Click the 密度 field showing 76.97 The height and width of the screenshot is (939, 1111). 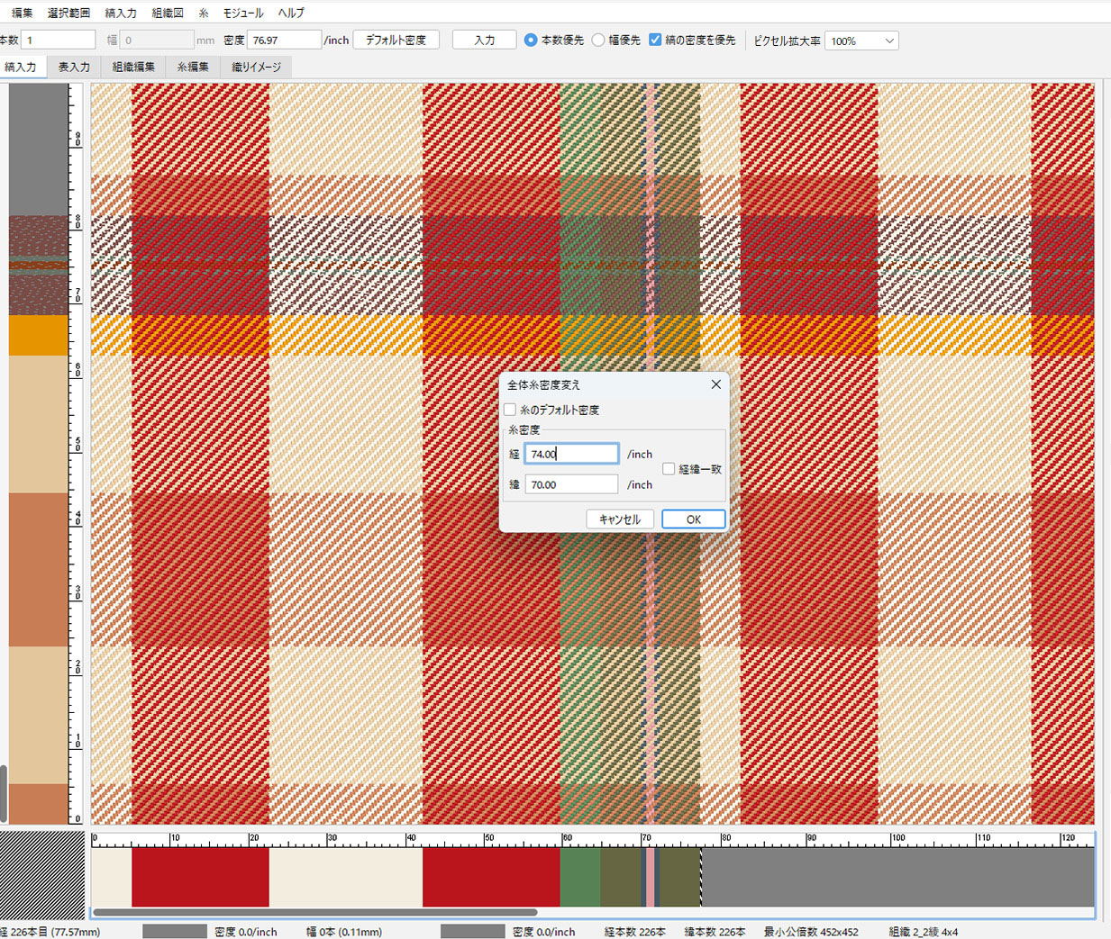(x=284, y=41)
